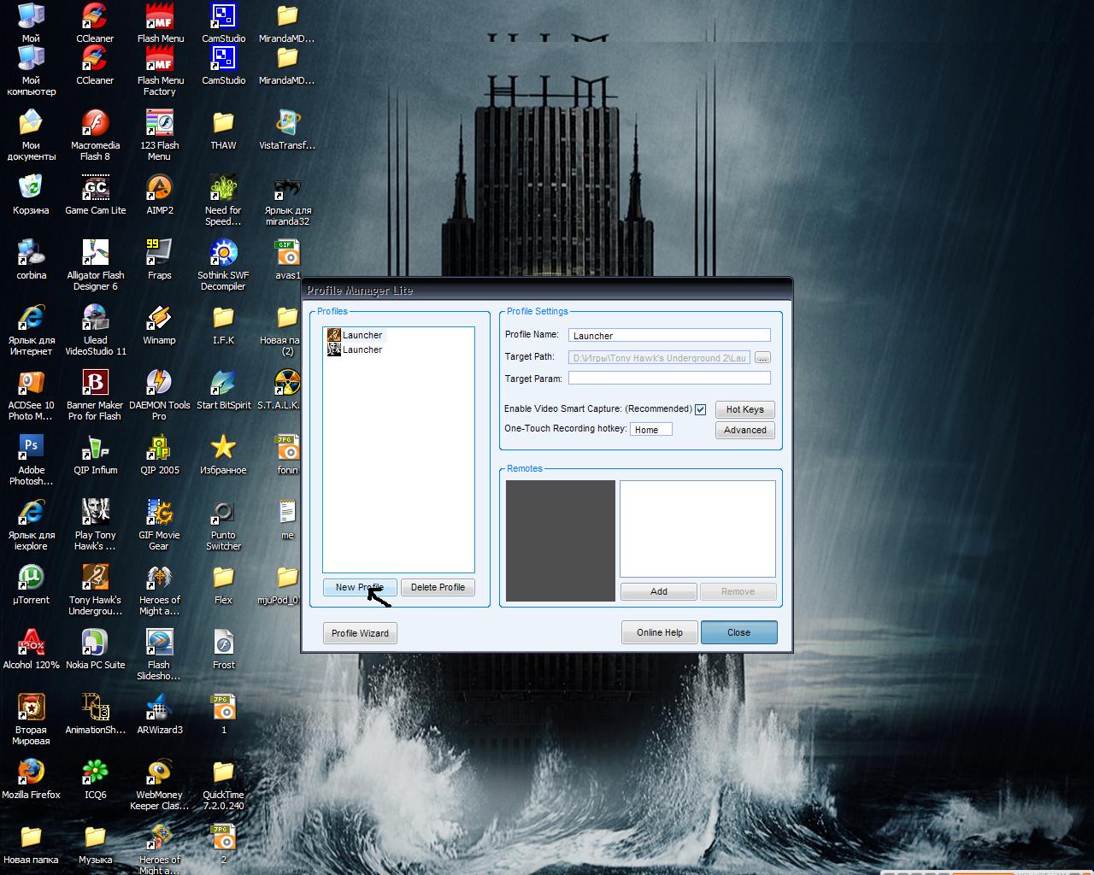The image size is (1094, 875).
Task: Click the Target Path field
Action: pos(659,357)
